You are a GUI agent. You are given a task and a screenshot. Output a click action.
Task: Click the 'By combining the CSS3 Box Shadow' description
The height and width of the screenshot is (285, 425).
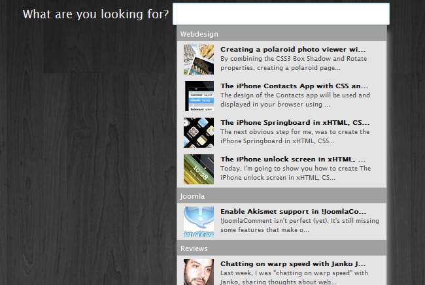coord(294,63)
